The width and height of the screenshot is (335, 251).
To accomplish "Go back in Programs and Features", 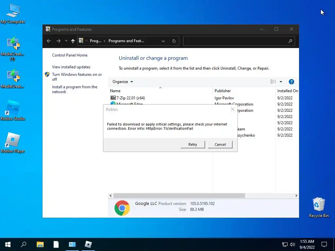I will tap(49, 41).
